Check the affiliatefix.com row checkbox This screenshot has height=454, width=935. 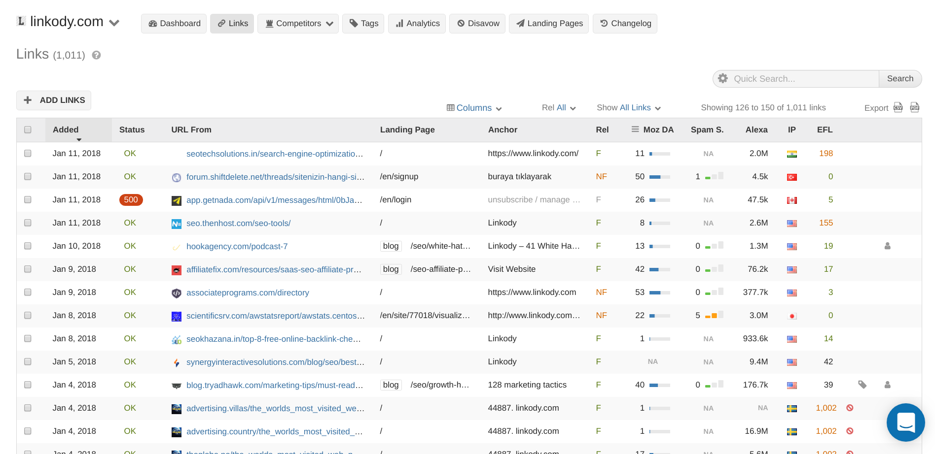28,269
